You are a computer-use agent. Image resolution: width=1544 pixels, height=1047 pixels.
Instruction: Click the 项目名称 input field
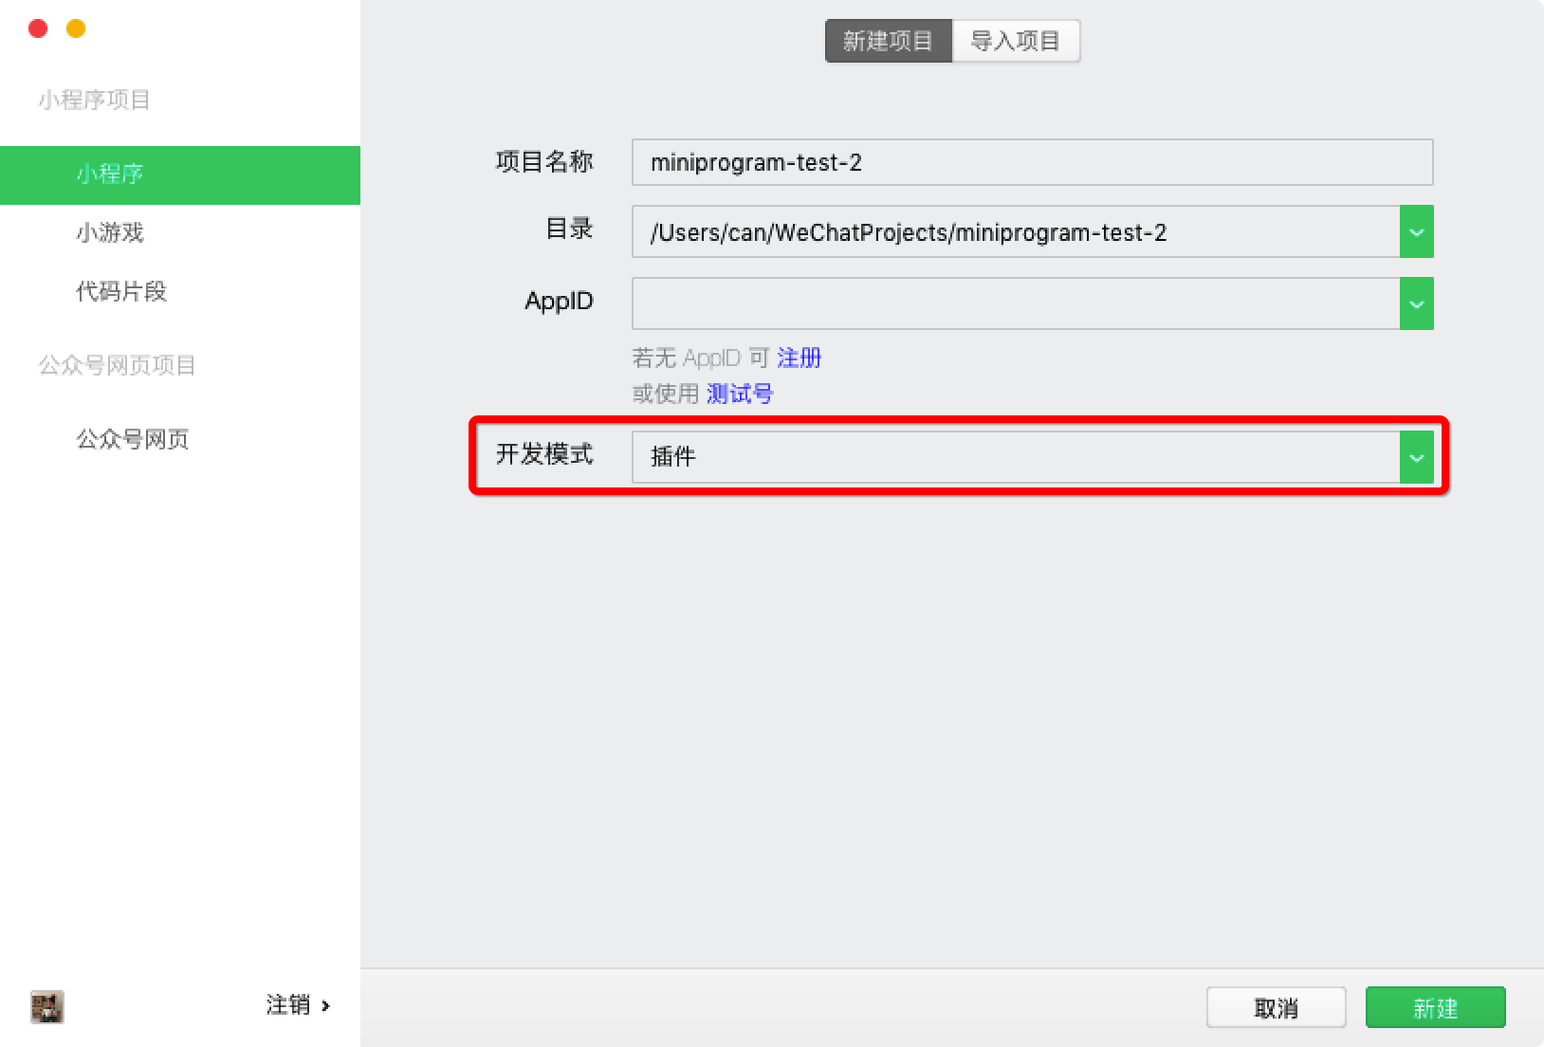[1032, 162]
